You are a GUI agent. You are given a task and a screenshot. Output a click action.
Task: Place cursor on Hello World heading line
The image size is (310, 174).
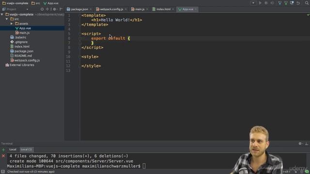117,20
